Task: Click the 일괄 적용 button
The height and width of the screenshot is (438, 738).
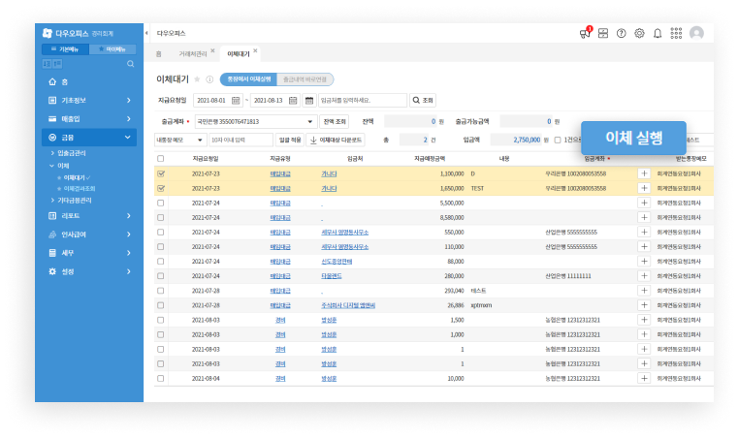Action: tap(289, 140)
